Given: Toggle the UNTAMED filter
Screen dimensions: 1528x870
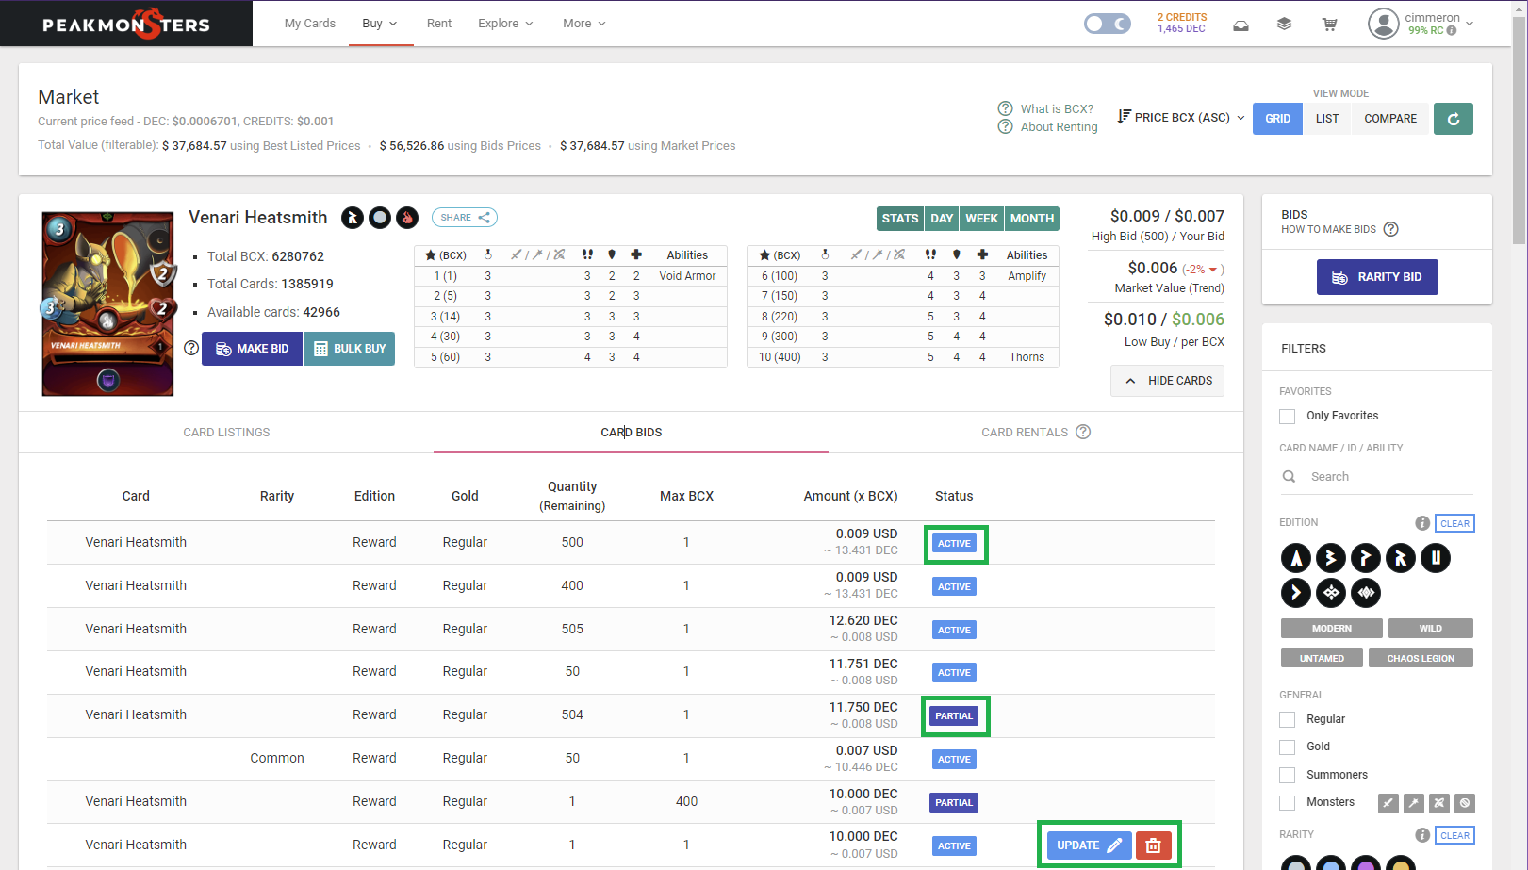Looking at the screenshot, I should [1322, 658].
